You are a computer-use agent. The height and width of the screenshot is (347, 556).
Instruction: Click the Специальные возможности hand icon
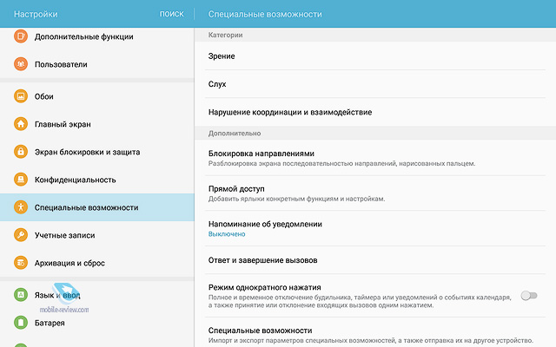(x=21, y=207)
